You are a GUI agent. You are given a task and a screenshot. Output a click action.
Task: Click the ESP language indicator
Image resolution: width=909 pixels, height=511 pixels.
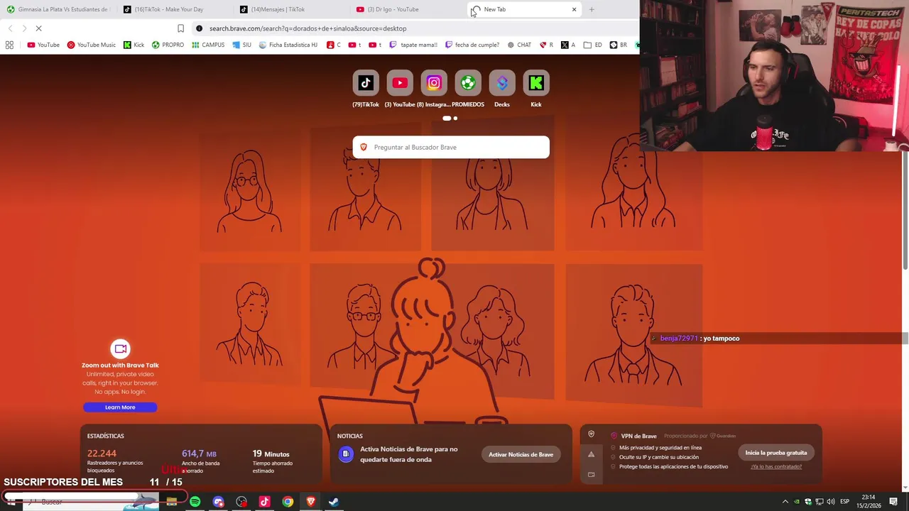(844, 502)
